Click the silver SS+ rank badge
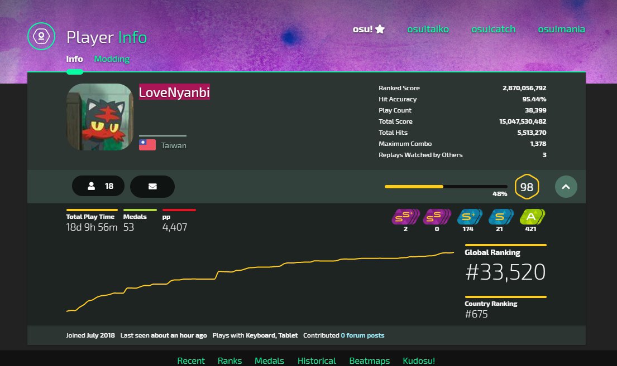617x366 pixels. point(405,217)
